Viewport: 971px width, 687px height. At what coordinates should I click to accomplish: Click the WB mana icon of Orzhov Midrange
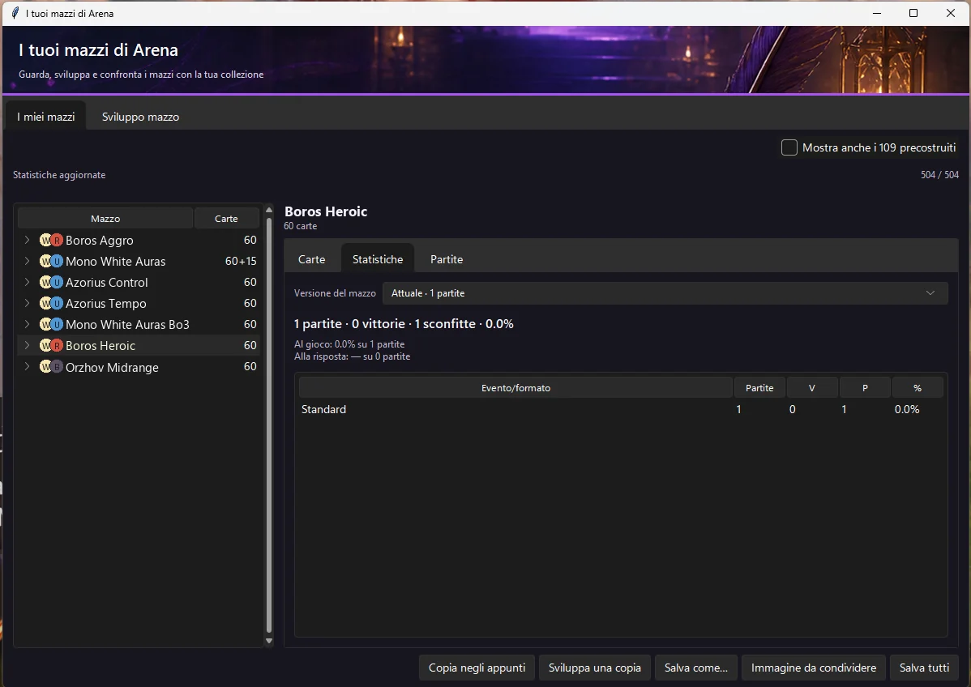point(51,367)
